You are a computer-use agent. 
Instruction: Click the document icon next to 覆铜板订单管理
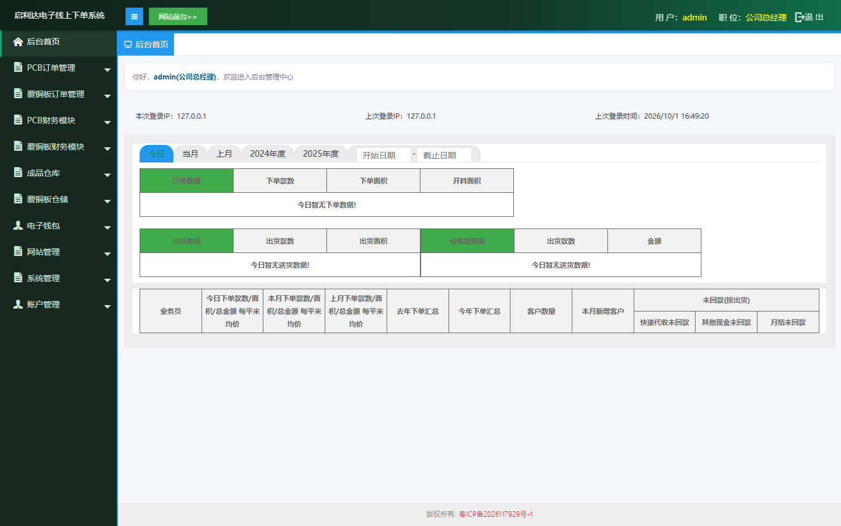(x=18, y=94)
